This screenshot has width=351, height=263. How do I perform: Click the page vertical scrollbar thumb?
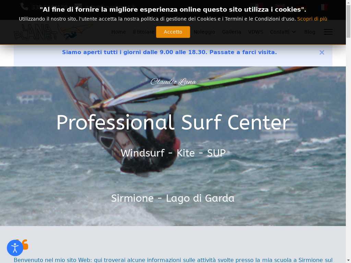coord(349,21)
